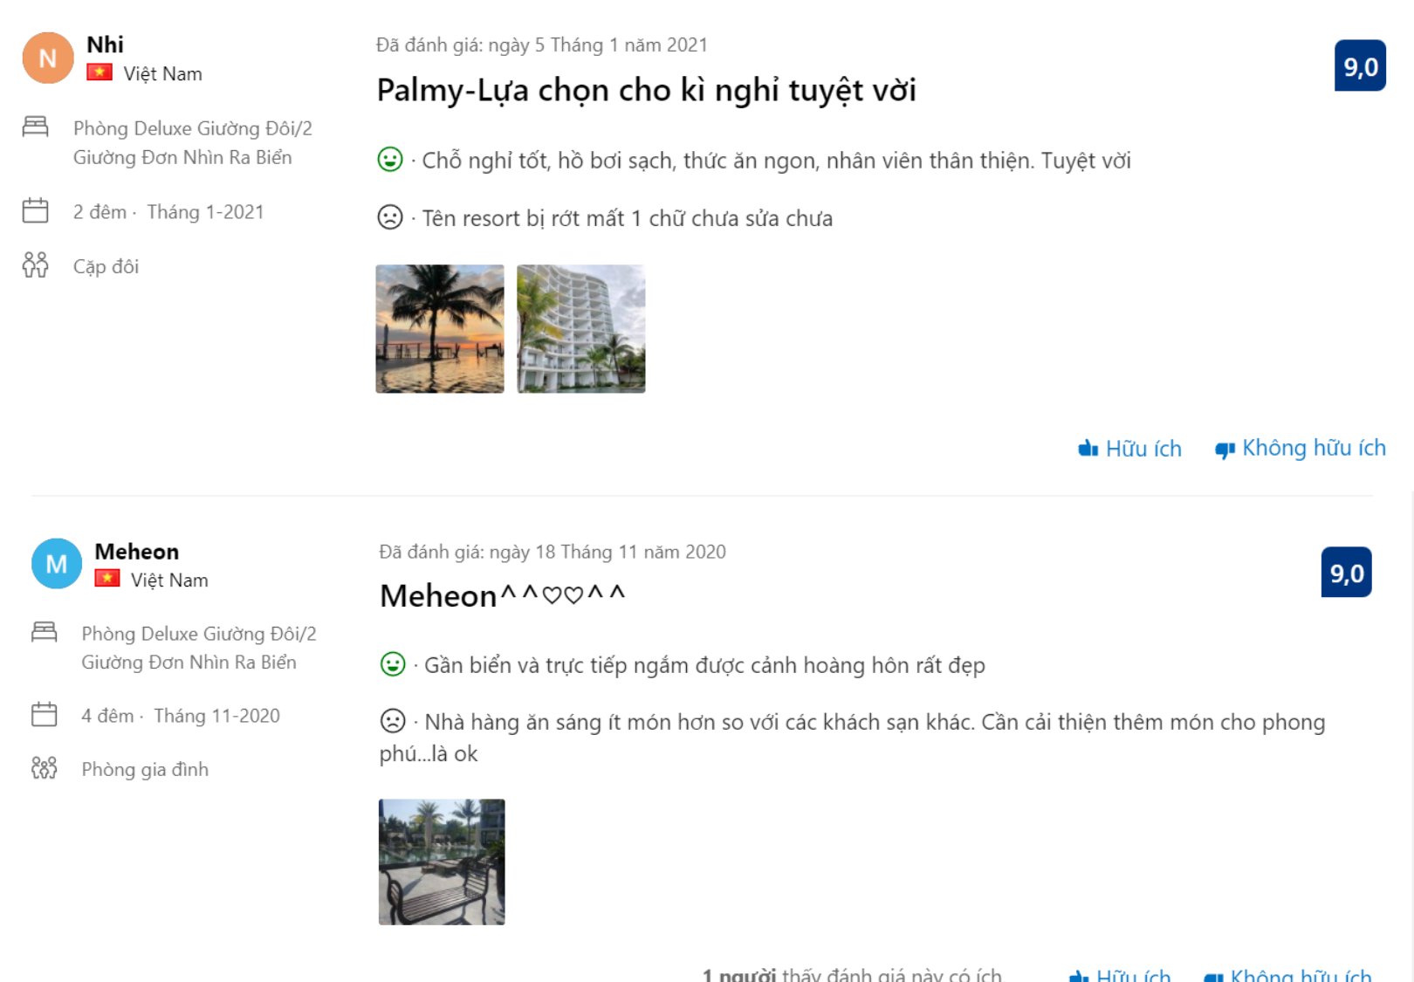Click the green smiley in Nhi's review
This screenshot has width=1414, height=982.
(390, 160)
